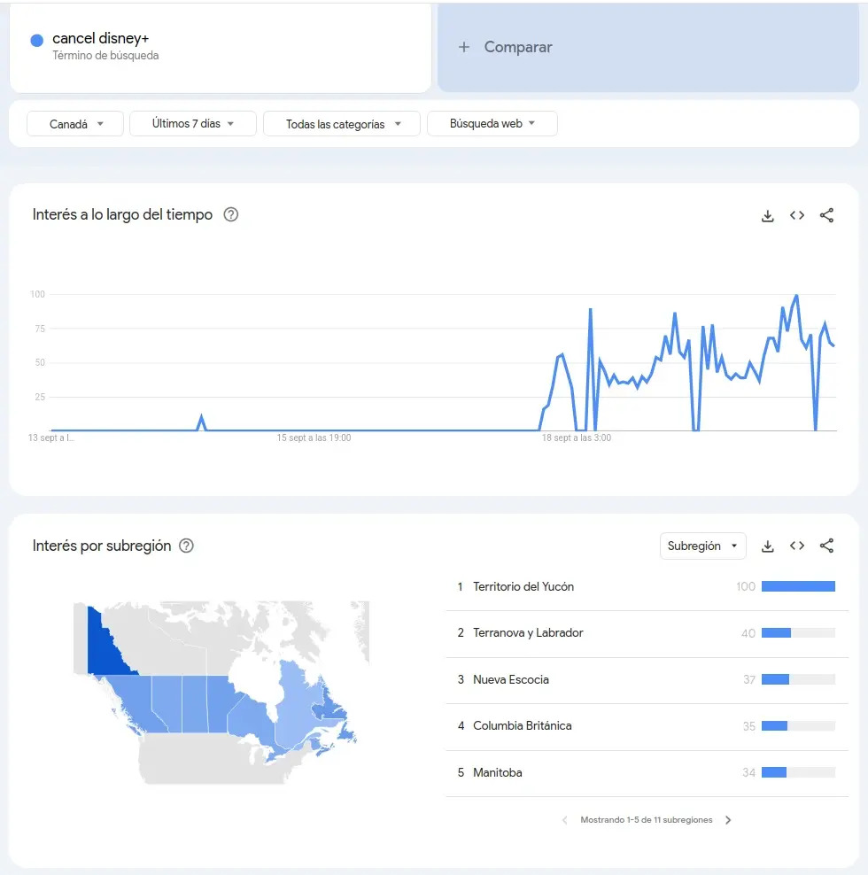Open the Subregión view selector
Viewport: 868px width, 875px height.
(702, 546)
